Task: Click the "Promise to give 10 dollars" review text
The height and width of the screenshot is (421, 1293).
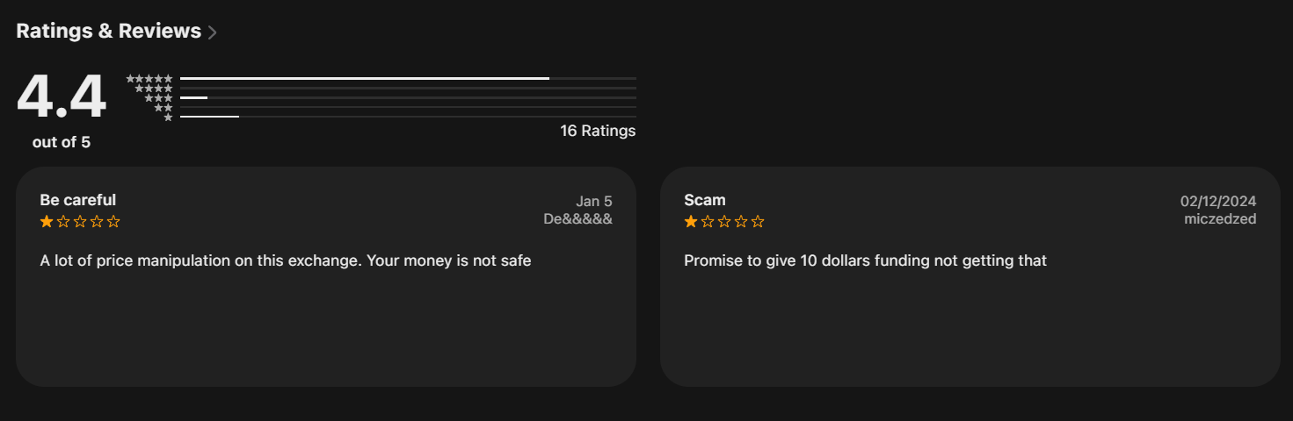Action: (865, 260)
